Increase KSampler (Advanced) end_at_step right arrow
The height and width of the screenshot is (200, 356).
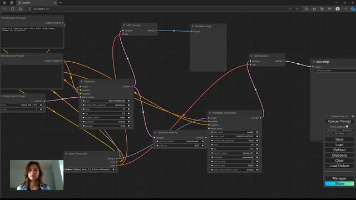tap(257, 166)
